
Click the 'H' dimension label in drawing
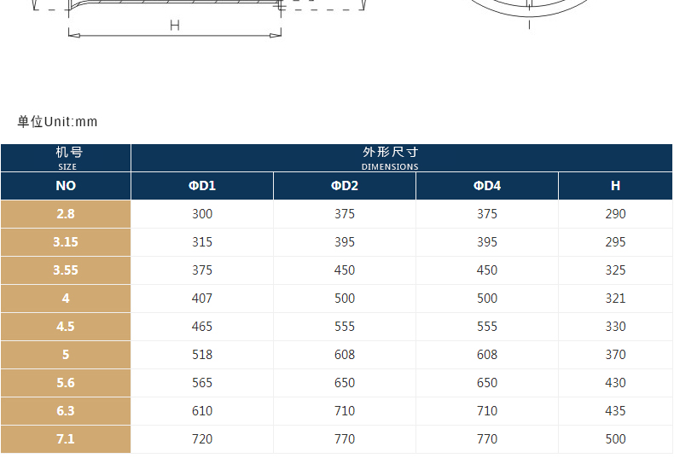[x=175, y=26]
